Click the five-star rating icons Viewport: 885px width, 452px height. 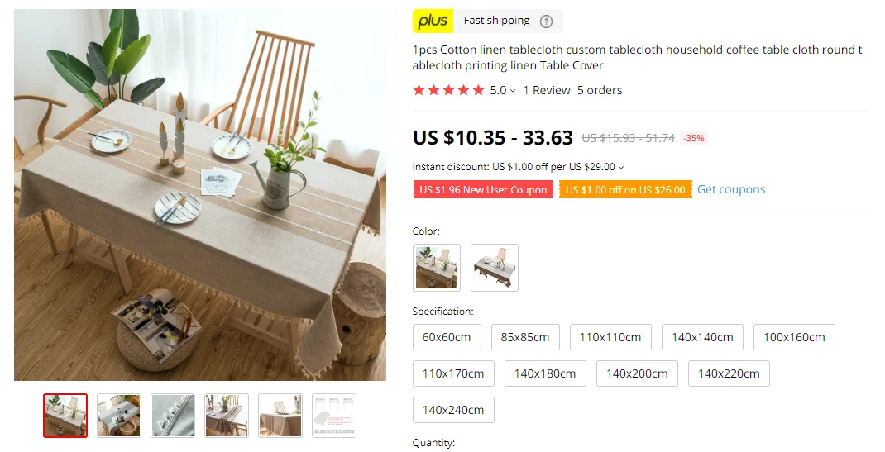click(x=449, y=90)
